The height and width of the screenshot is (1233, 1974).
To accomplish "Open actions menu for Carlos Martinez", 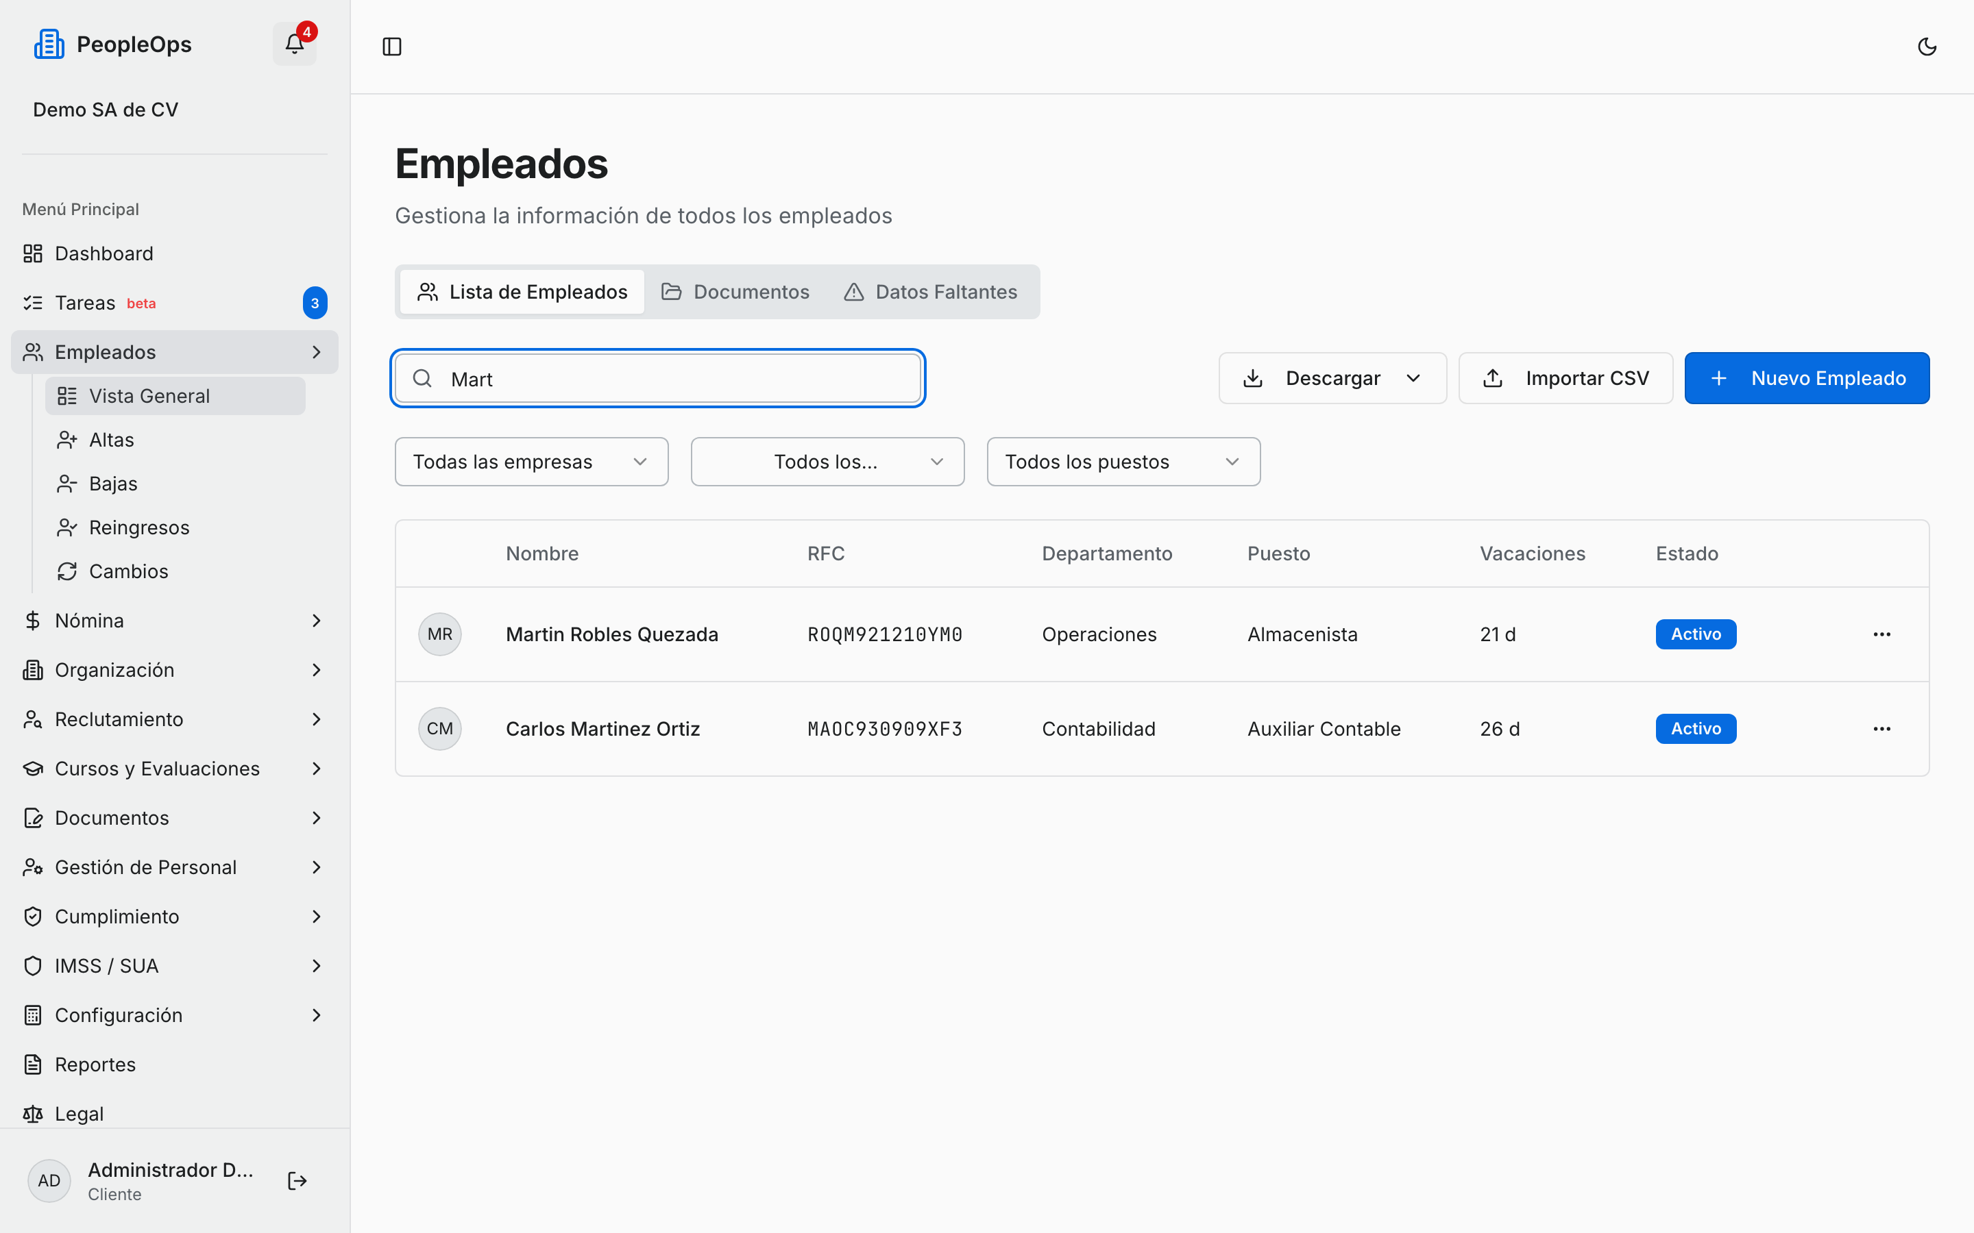I will pos(1882,729).
